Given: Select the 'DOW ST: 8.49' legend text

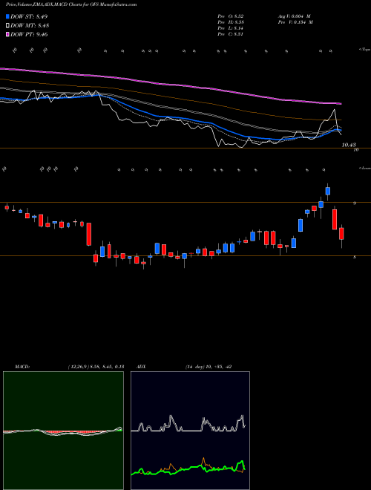Looking at the screenshot, I should 29,16.
